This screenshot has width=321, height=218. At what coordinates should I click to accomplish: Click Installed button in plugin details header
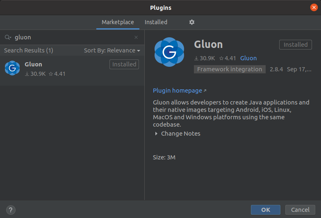click(x=296, y=45)
